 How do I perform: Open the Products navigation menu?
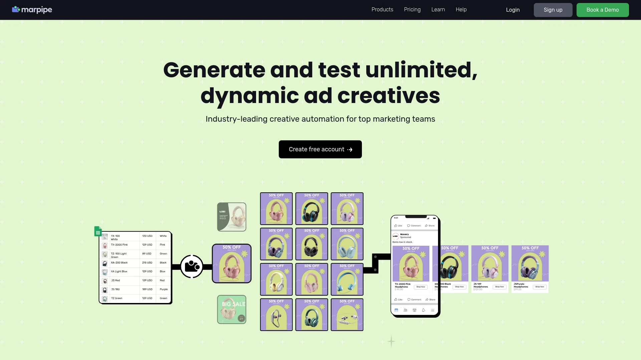tap(382, 10)
